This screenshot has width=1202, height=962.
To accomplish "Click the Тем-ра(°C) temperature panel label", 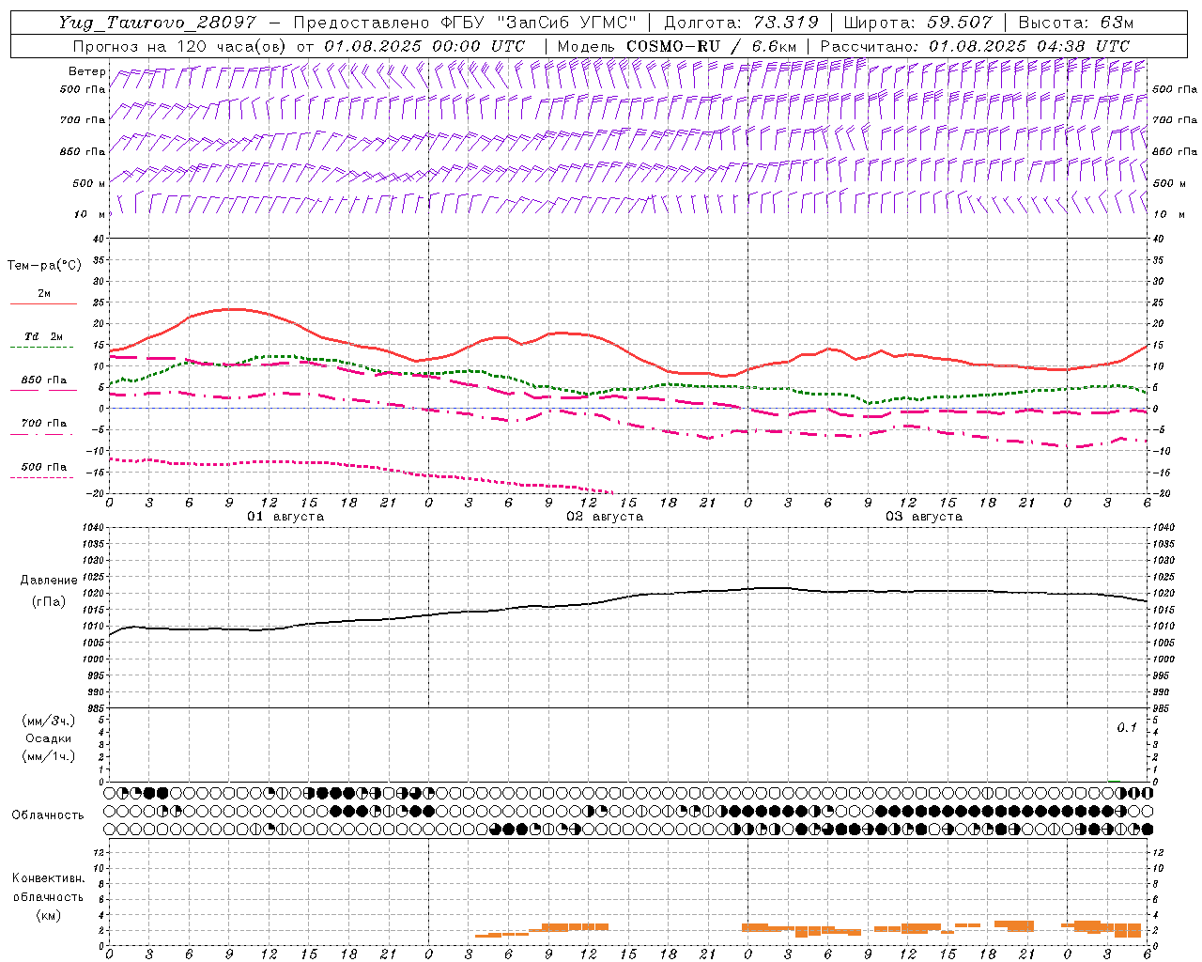I will (44, 265).
